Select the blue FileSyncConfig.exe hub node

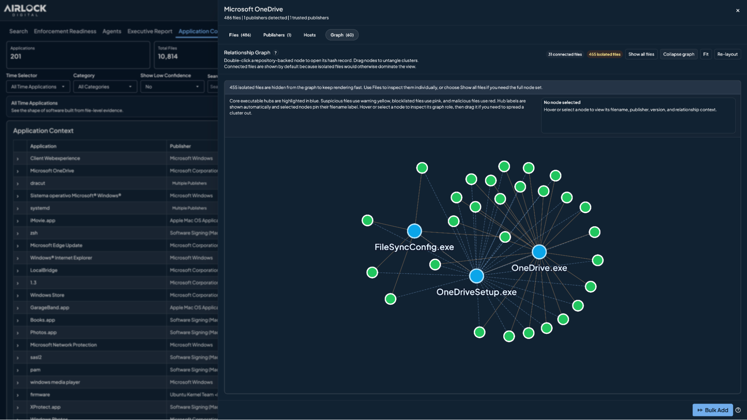pyautogui.click(x=414, y=231)
